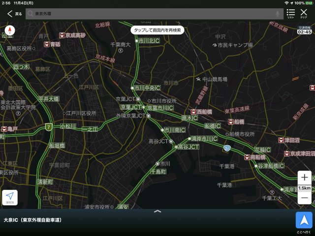Tap the 京成津田沼 station icon

click(x=286, y=153)
